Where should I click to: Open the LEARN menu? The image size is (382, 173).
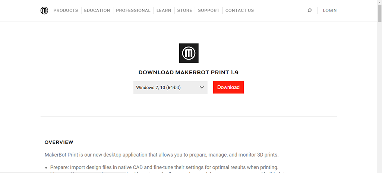point(164,10)
